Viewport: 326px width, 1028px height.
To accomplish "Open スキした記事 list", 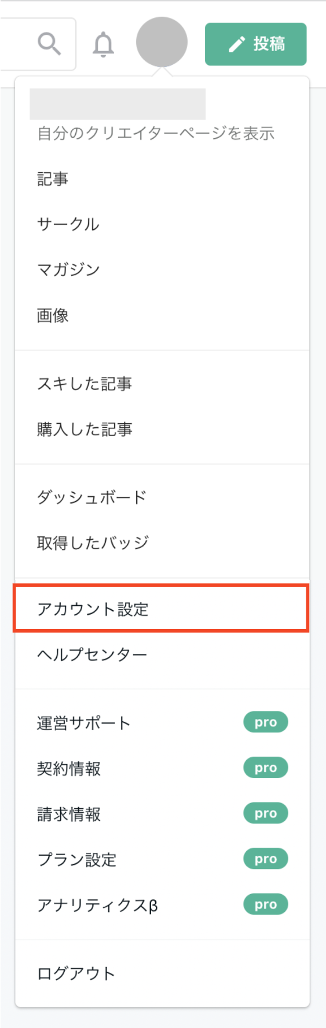I will click(162, 384).
